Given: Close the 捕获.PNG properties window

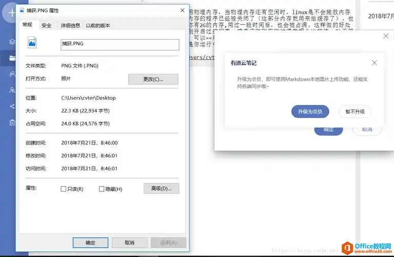Looking at the screenshot, I should tap(182, 10).
